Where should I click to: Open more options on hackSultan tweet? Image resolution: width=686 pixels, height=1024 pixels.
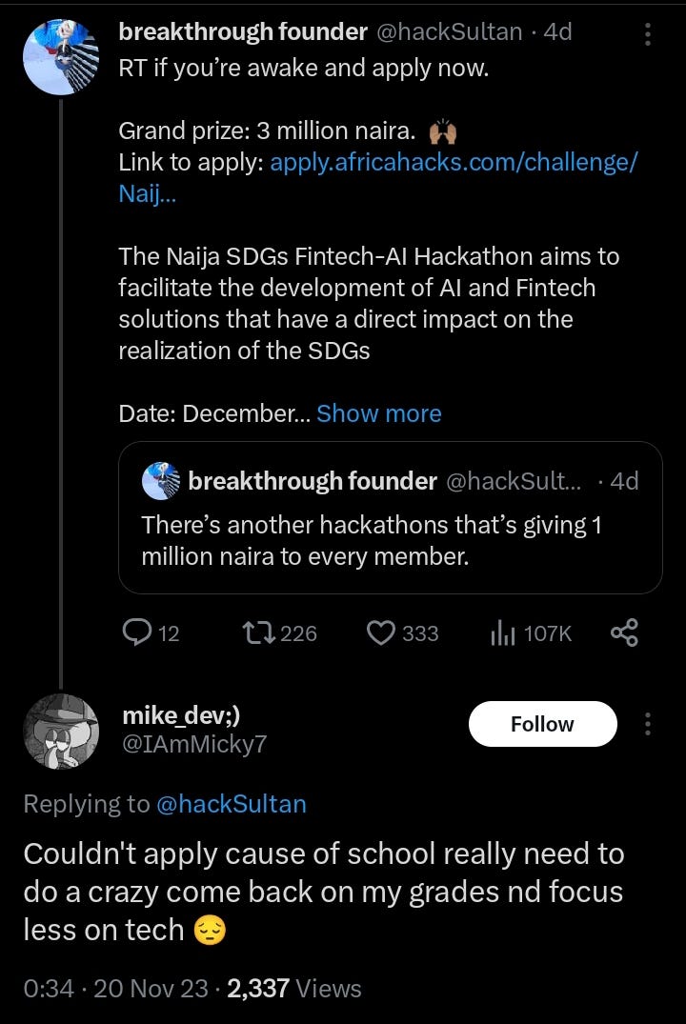648,34
